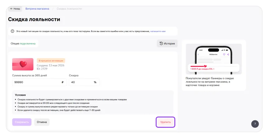The width and height of the screenshot is (269, 138).
Task: Click the clock history icon
Action: (x=161, y=44)
